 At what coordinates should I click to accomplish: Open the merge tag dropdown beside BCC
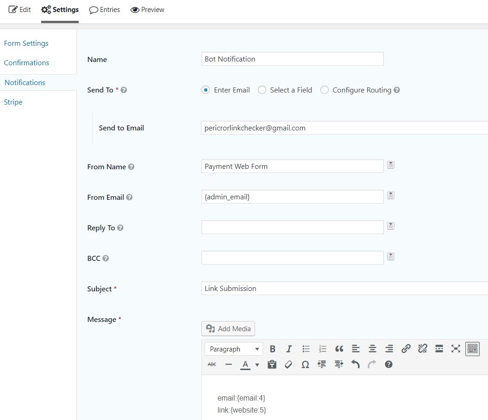(x=390, y=256)
